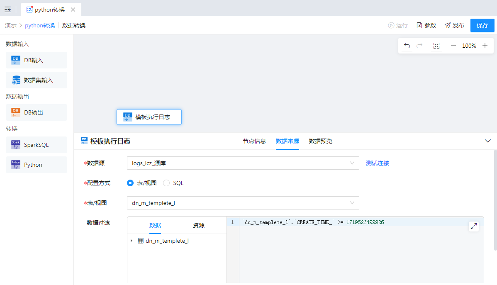Open the 表/视图 dropdown dn_m_templete_l
This screenshot has width=497, height=285.
point(243,203)
